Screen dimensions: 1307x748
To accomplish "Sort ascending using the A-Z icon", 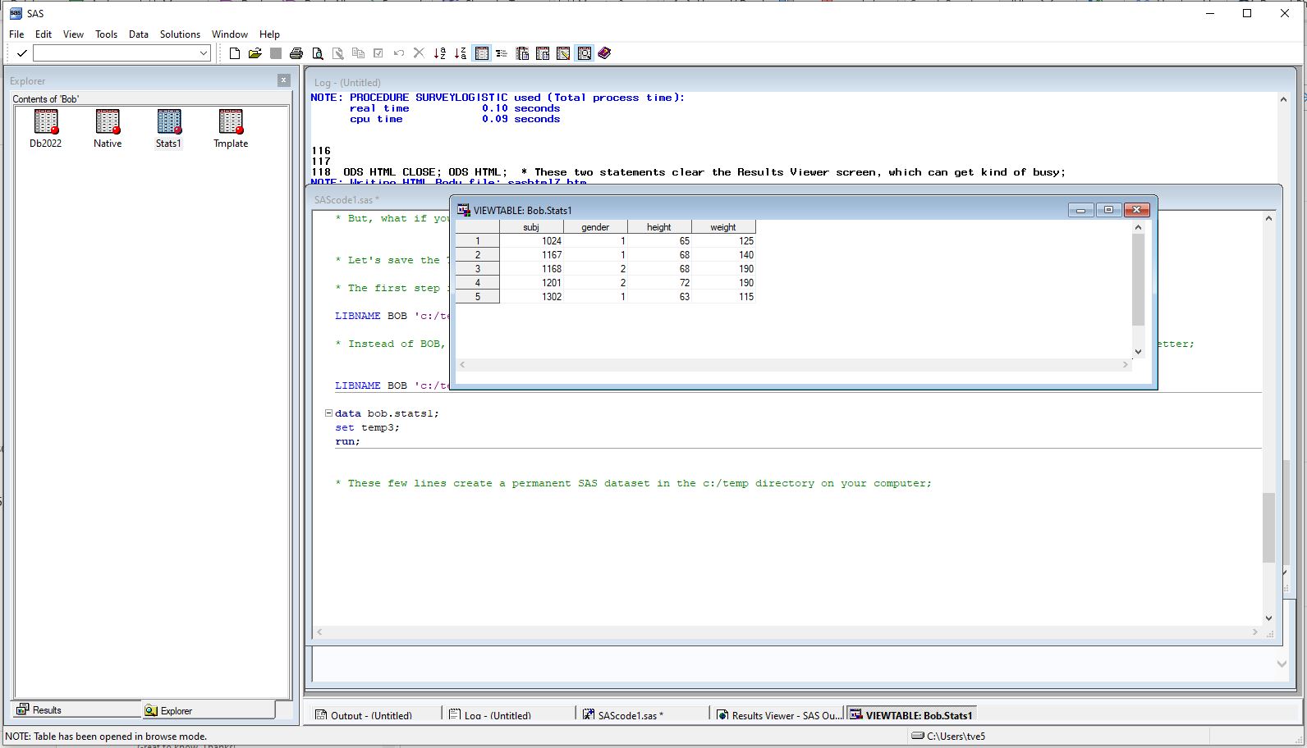I will [439, 53].
